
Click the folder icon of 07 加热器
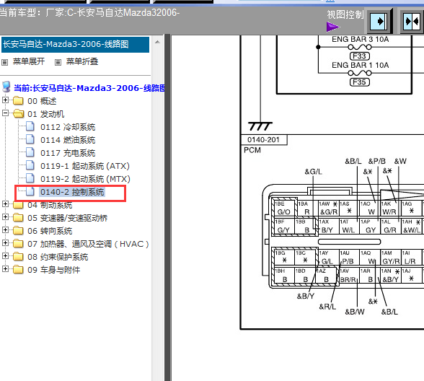tap(18, 244)
